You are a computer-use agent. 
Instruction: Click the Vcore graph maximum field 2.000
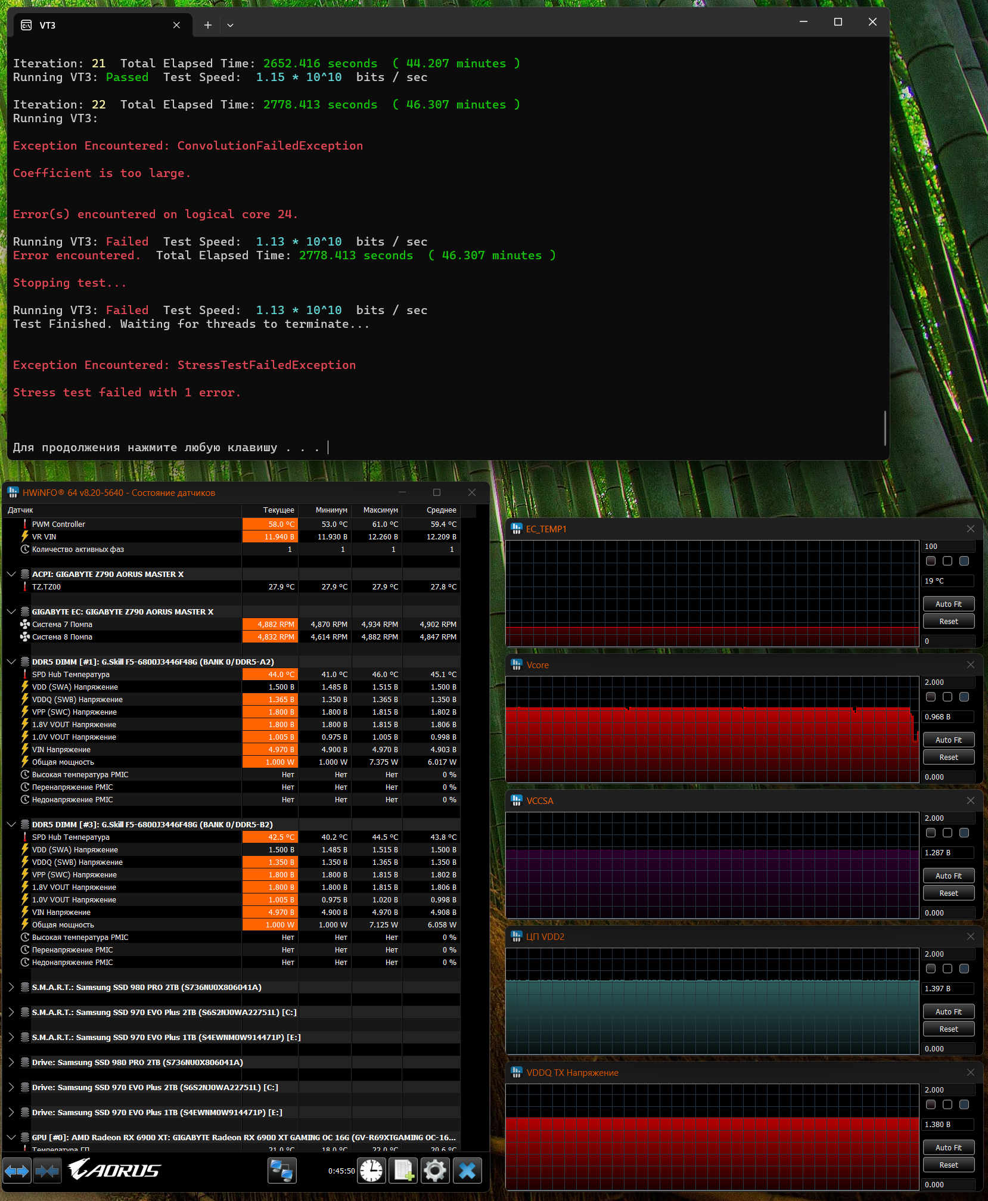click(x=948, y=682)
